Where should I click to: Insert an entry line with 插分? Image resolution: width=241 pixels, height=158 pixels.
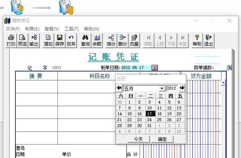pyautogui.click(x=111, y=40)
